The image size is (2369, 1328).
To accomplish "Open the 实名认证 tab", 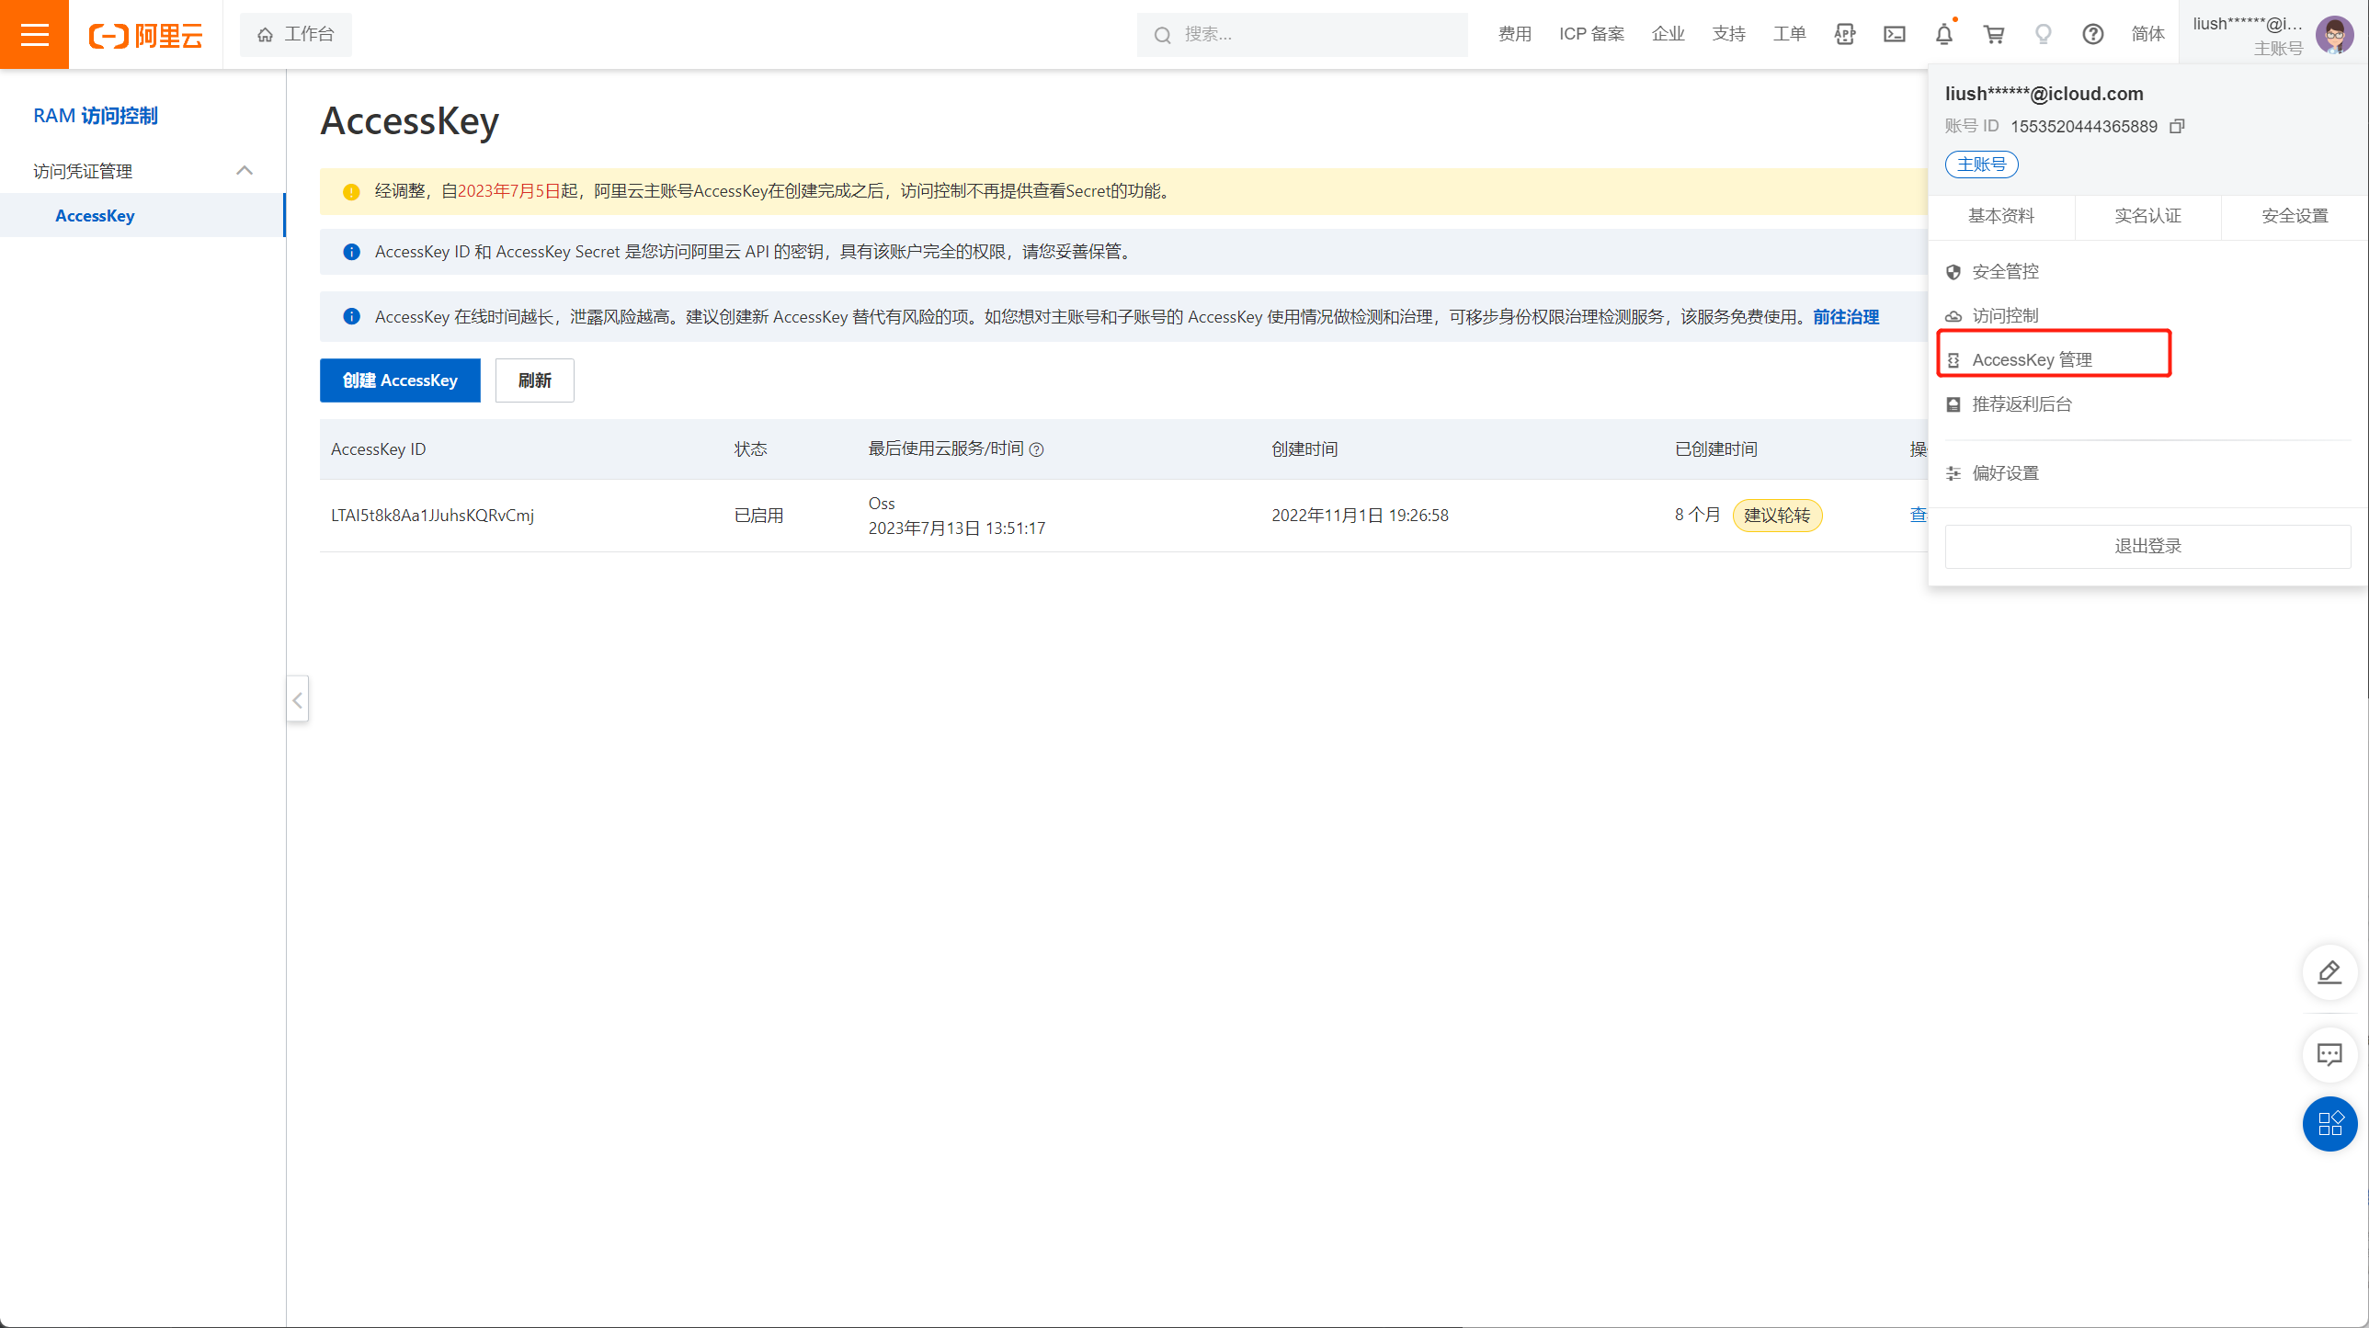I will [2148, 216].
